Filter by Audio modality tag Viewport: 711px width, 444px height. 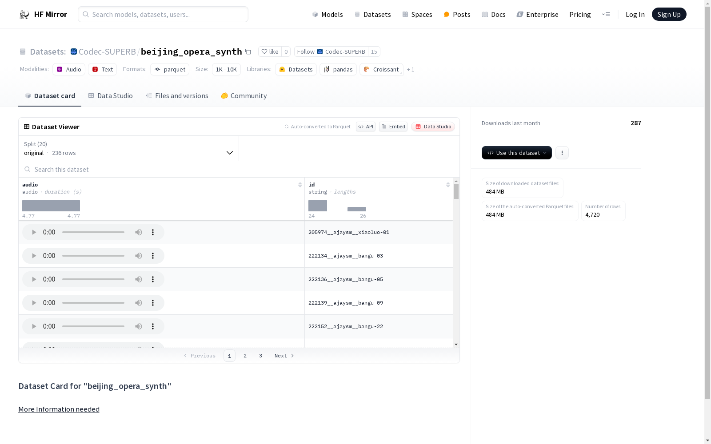(x=69, y=69)
